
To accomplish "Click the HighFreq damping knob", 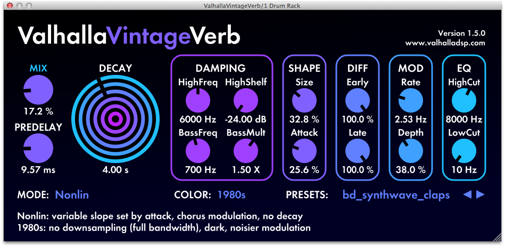I will (198, 101).
